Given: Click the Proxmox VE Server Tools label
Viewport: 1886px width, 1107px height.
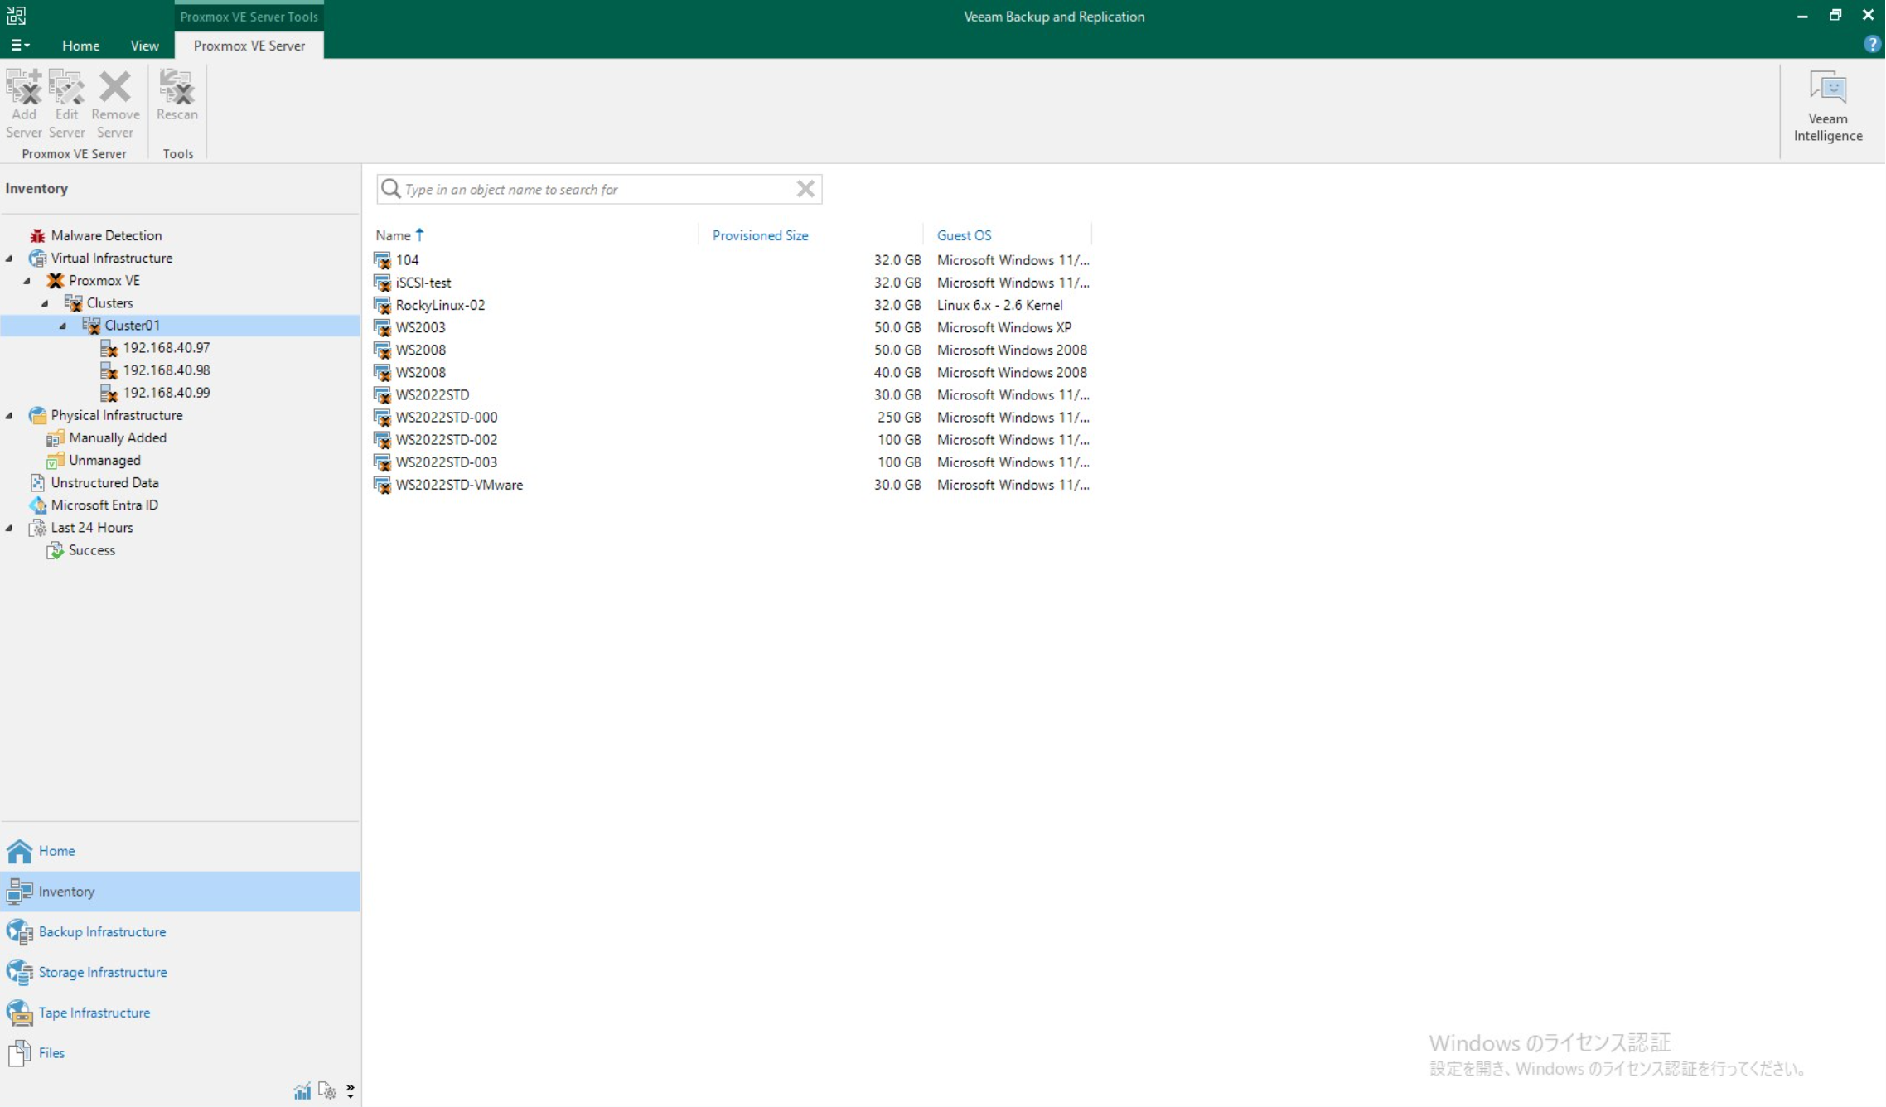Looking at the screenshot, I should (249, 17).
